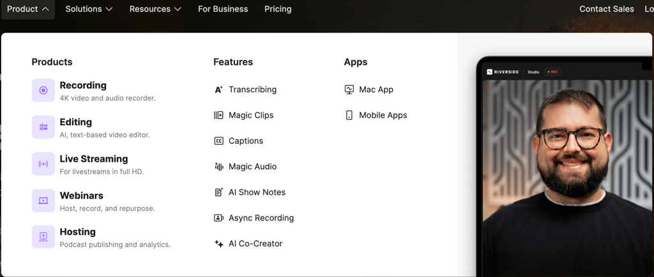The width and height of the screenshot is (654, 277).
Task: Click the Magic Clips icon
Action: [x=218, y=115]
